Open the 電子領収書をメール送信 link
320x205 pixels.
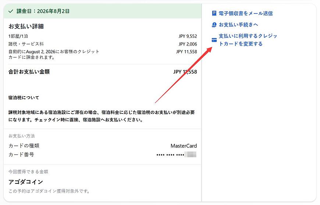tap(245, 14)
